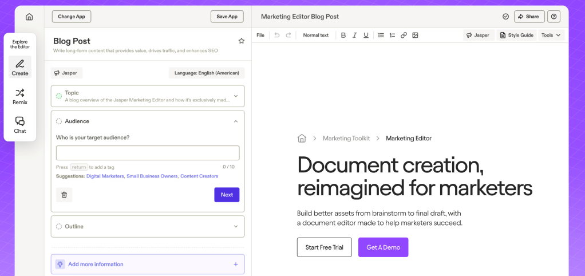Click the trash icon in Audience section

coord(64,195)
